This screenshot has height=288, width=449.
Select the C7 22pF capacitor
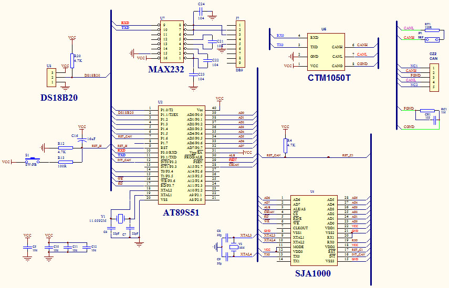click(x=130, y=229)
